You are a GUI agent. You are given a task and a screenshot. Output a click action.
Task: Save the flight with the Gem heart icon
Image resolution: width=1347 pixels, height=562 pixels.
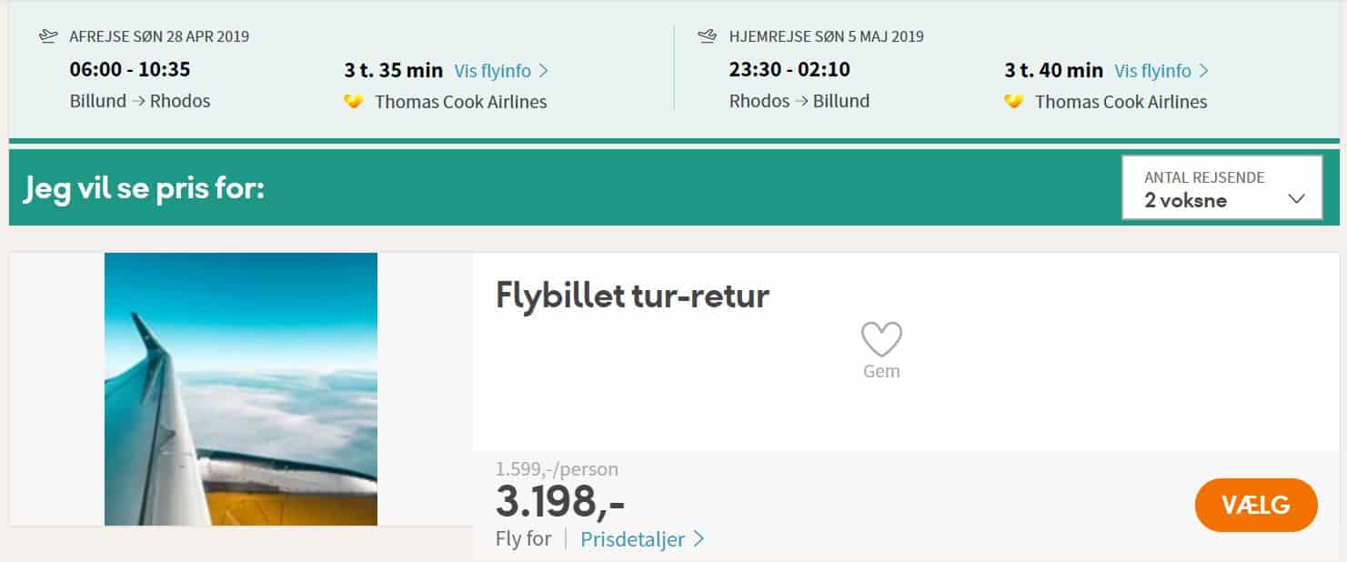click(x=881, y=339)
